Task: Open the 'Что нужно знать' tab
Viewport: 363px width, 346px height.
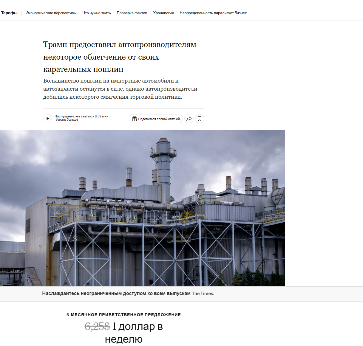Action: point(97,13)
